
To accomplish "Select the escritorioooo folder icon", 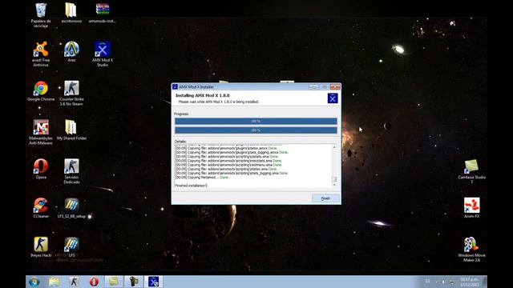I will coord(71,13).
